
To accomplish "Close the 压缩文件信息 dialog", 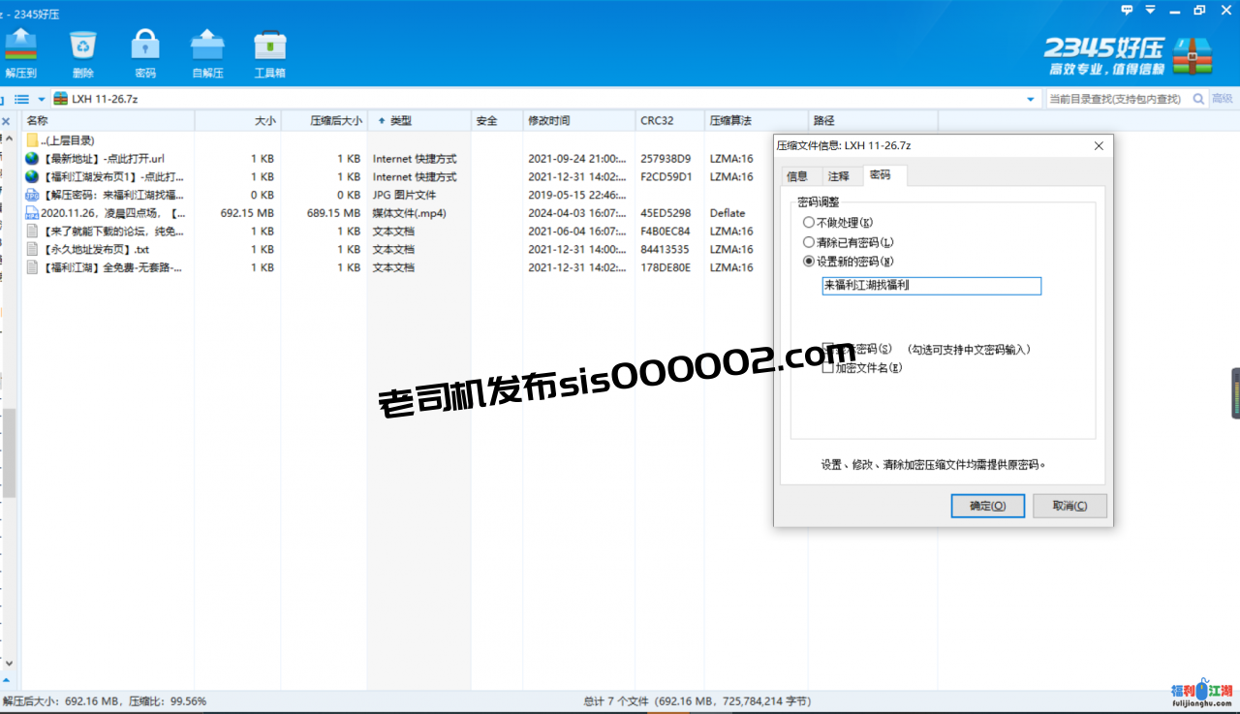I will 1099,145.
